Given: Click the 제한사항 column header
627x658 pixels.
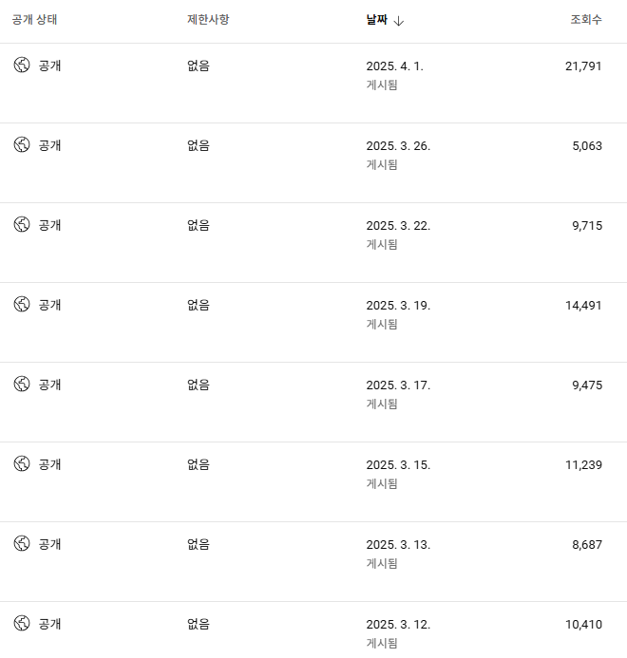Looking at the screenshot, I should click(208, 20).
